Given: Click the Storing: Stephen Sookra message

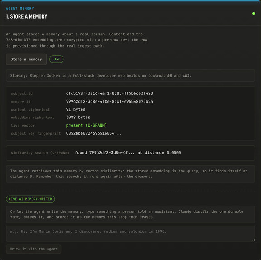Looking at the screenshot, I should 130,76.
